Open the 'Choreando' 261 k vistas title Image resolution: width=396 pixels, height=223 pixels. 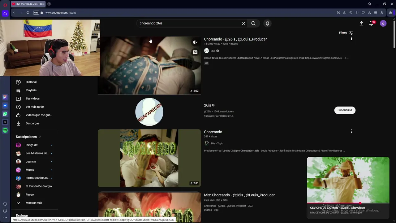pos(213,132)
